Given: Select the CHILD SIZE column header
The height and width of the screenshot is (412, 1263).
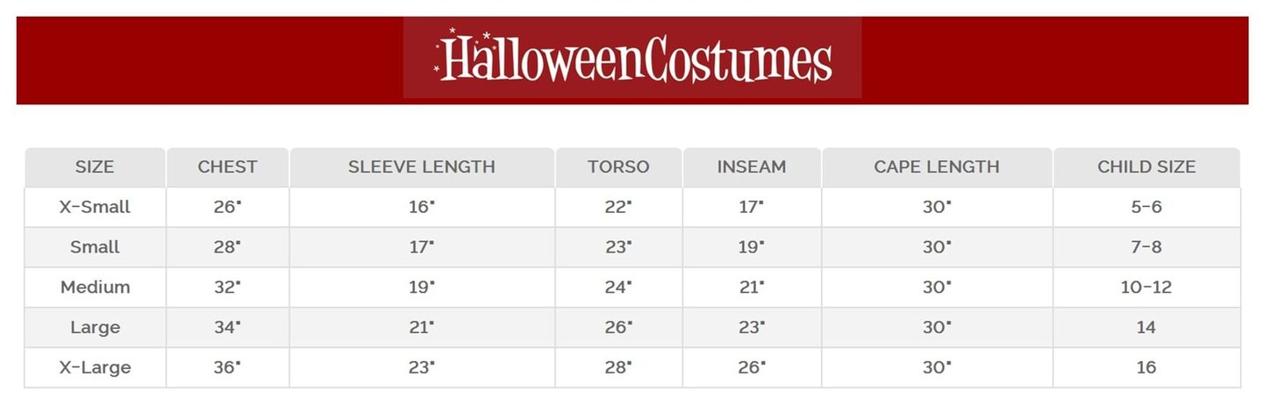Looking at the screenshot, I should pyautogui.click(x=1146, y=167).
